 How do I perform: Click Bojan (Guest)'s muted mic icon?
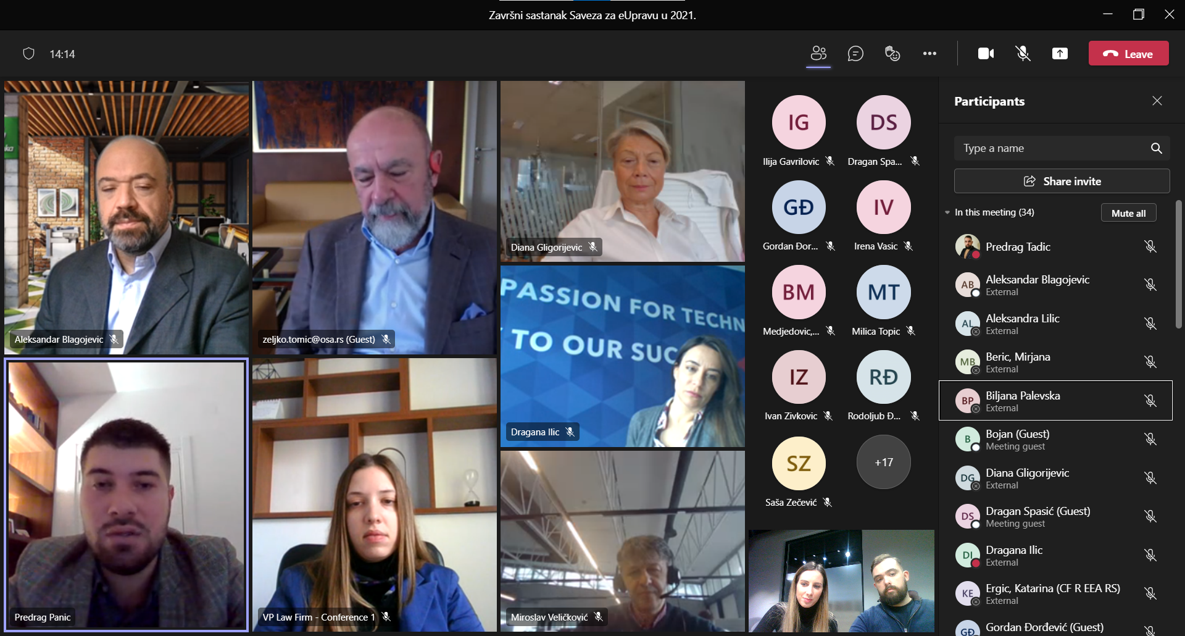1150,439
